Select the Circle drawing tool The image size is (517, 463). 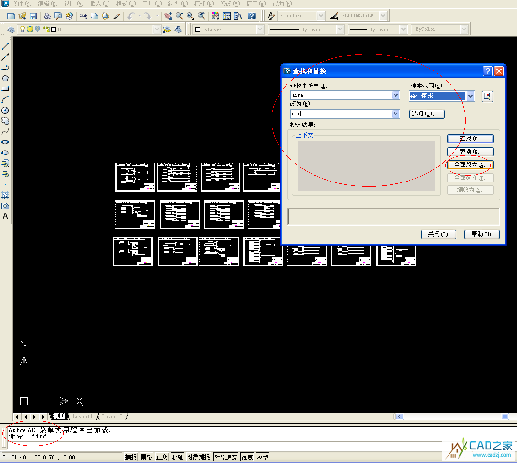click(5, 110)
